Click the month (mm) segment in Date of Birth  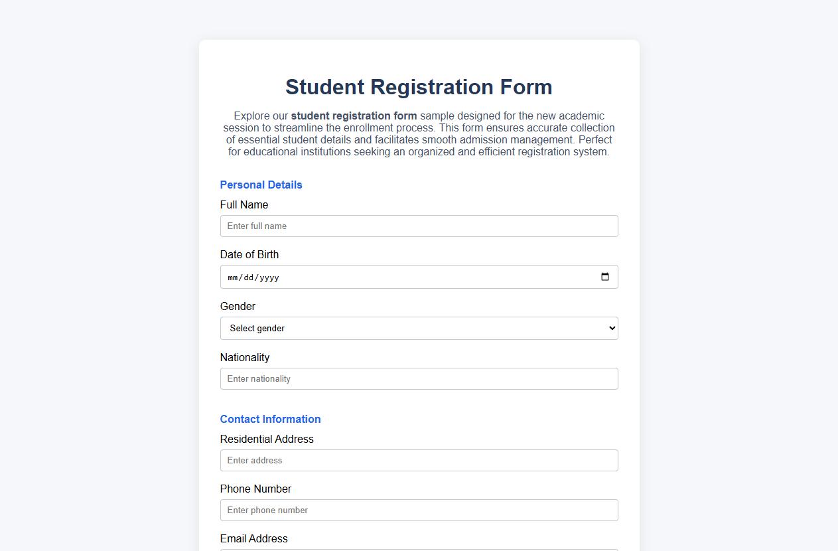[233, 277]
